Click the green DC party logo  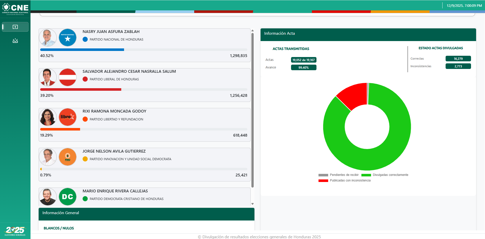click(68, 197)
